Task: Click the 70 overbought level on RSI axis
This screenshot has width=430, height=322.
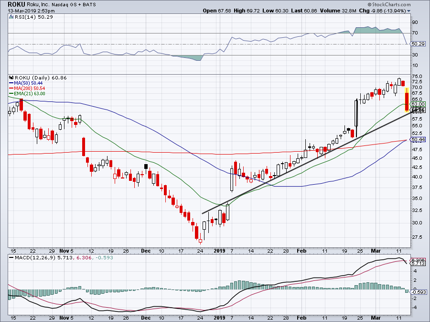Action: [415, 33]
